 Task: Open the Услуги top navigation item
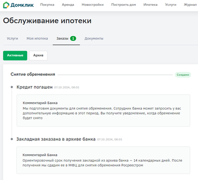[171, 5]
